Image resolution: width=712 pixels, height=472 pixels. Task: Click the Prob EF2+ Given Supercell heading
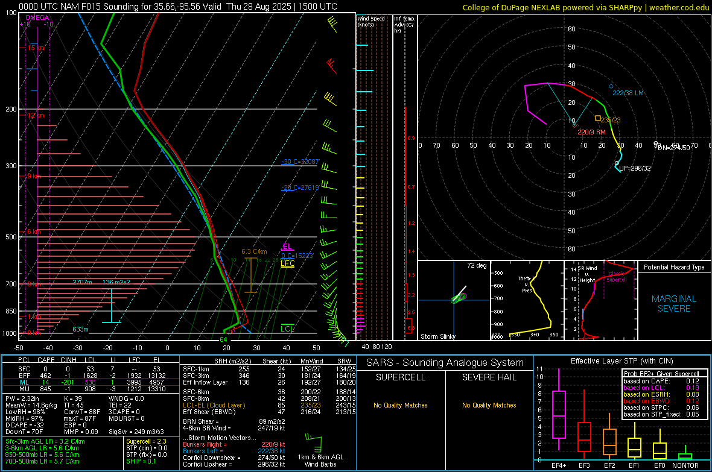661,374
